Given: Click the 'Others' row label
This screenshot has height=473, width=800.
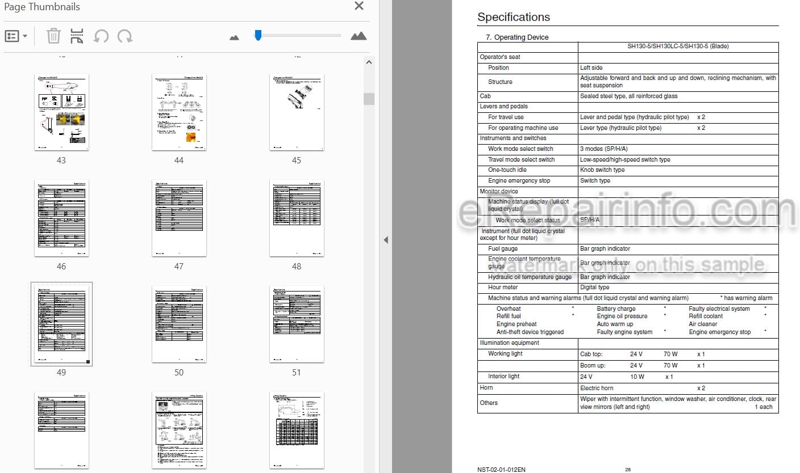Looking at the screenshot, I should [489, 403].
